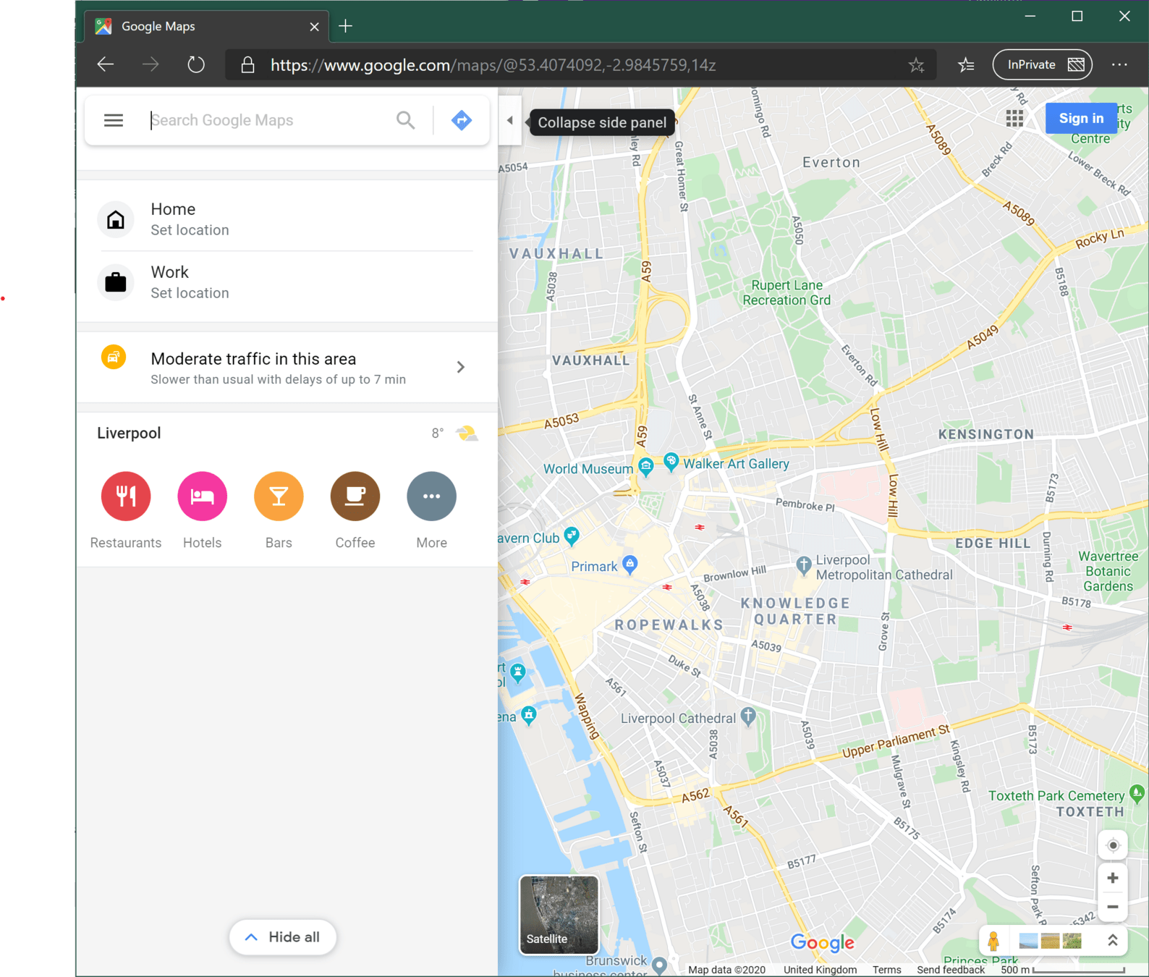
Task: Zoom out on the map
Action: point(1113,907)
